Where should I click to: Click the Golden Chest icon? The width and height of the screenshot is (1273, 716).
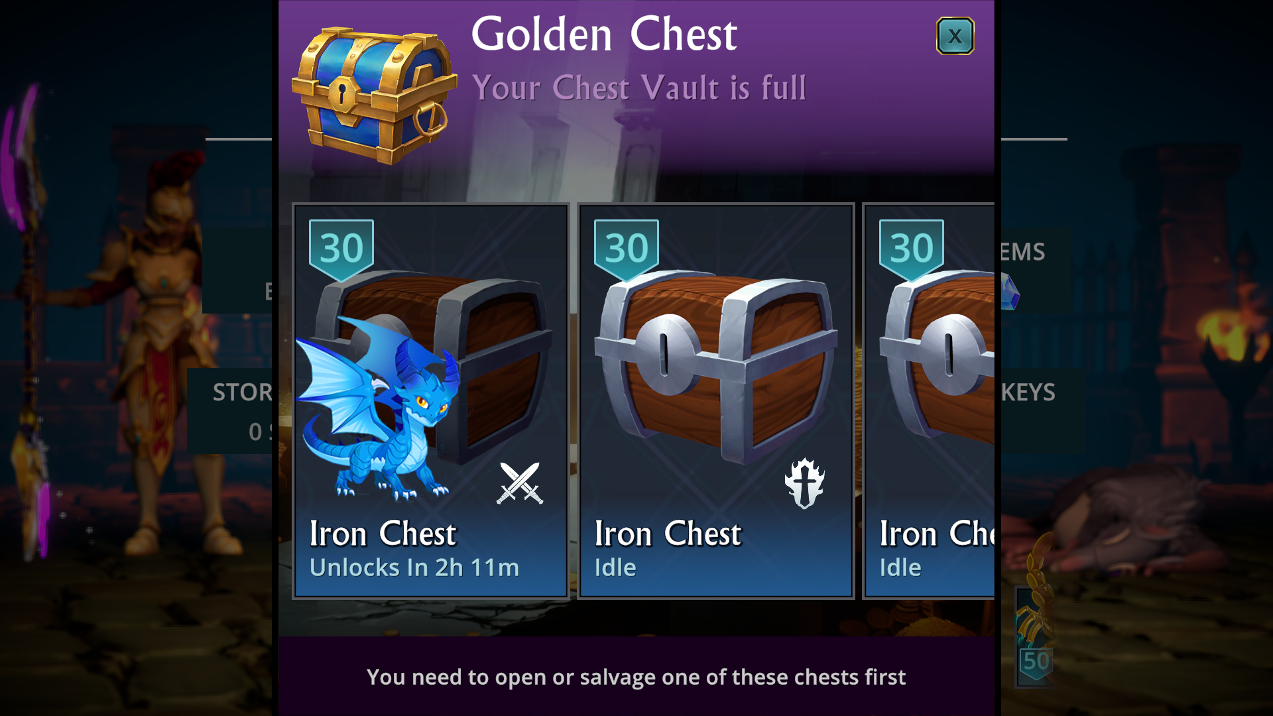coord(375,95)
